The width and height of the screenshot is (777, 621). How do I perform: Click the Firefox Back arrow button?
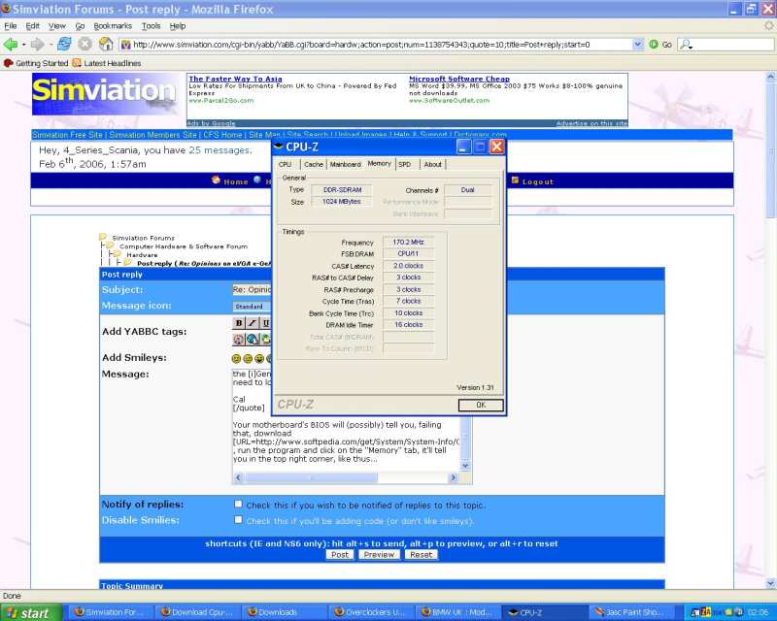(x=12, y=44)
